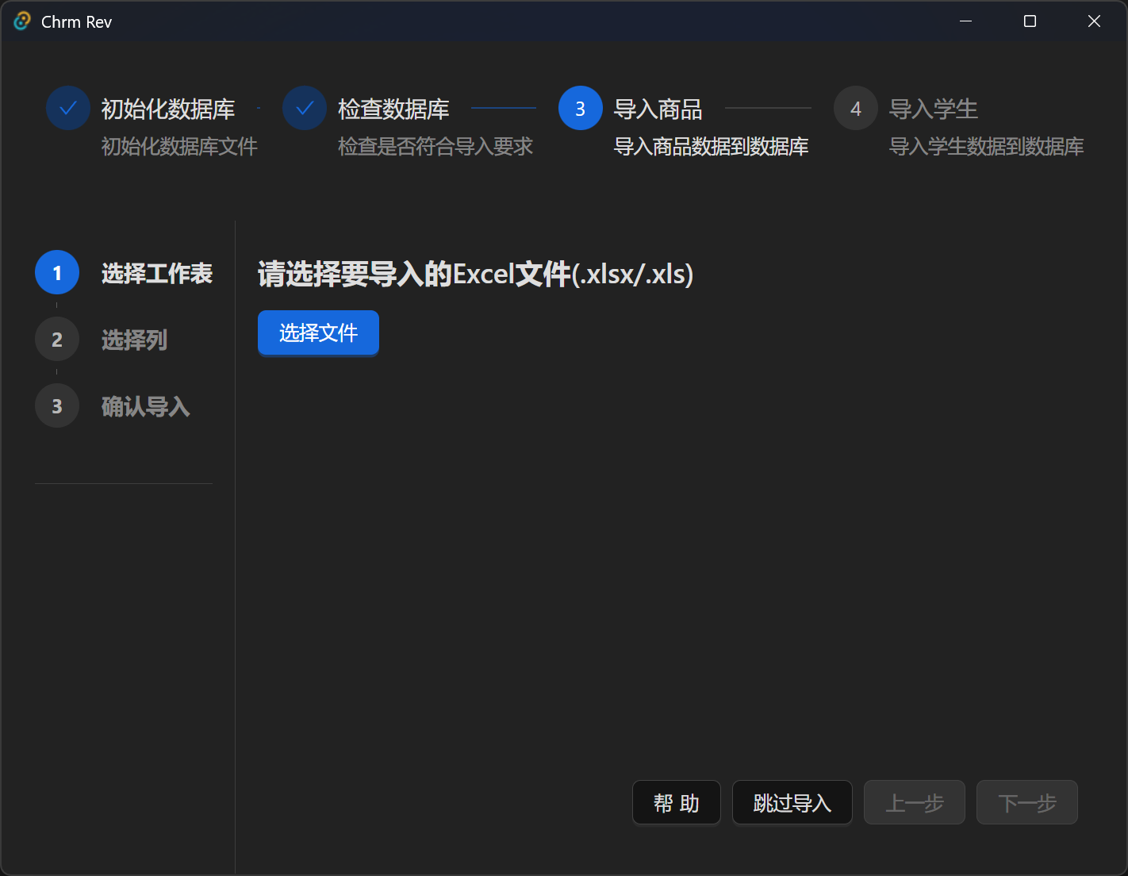The height and width of the screenshot is (876, 1128).
Task: Open the 导入商品 step title
Action: (658, 109)
